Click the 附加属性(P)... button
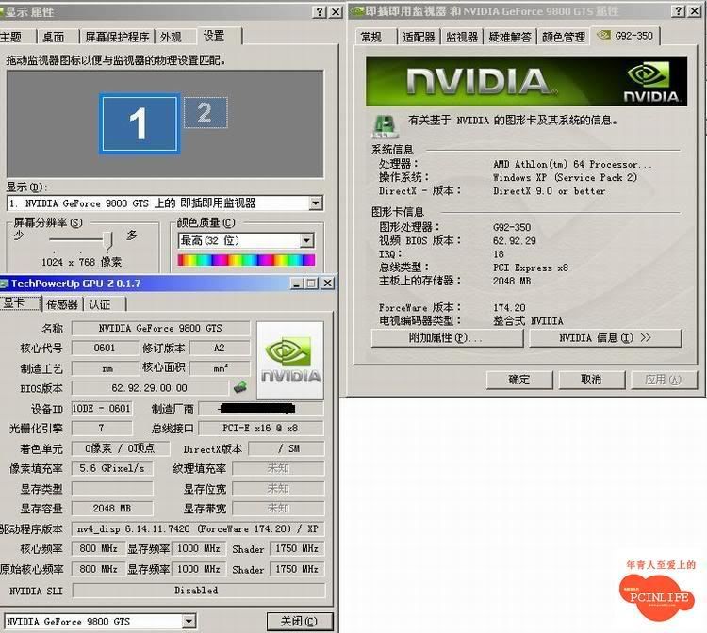 (446, 338)
